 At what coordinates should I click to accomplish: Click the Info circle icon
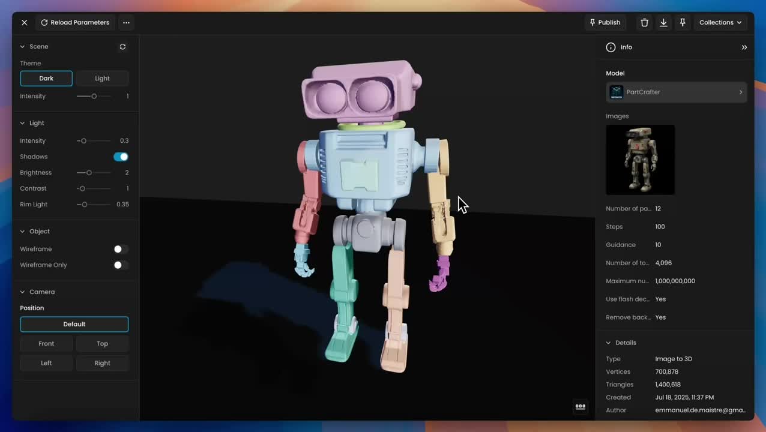(611, 47)
